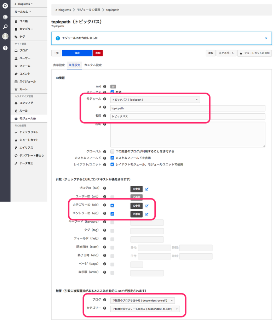The height and width of the screenshot is (330, 276).
Task: Dismiss the module ID created notification
Action: pos(266,38)
